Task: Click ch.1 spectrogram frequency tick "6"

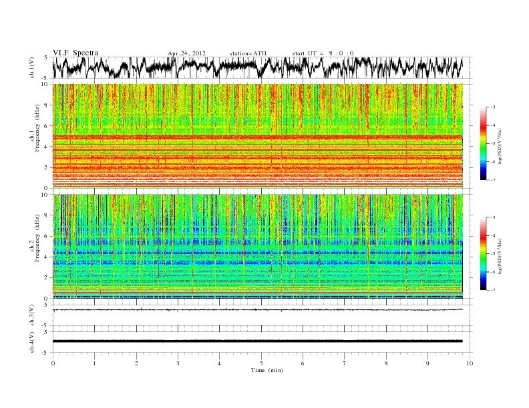Action: [x=47, y=126]
